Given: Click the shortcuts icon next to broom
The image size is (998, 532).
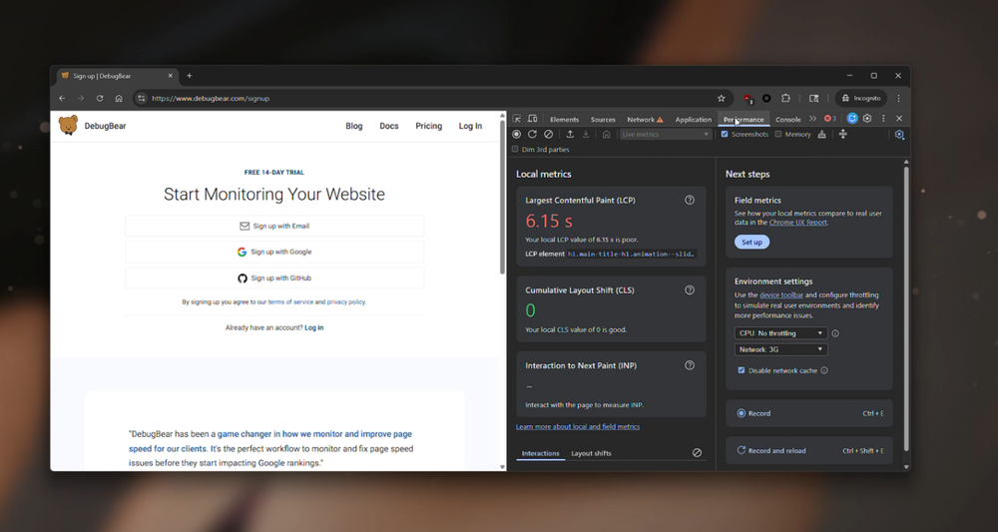Looking at the screenshot, I should [842, 135].
